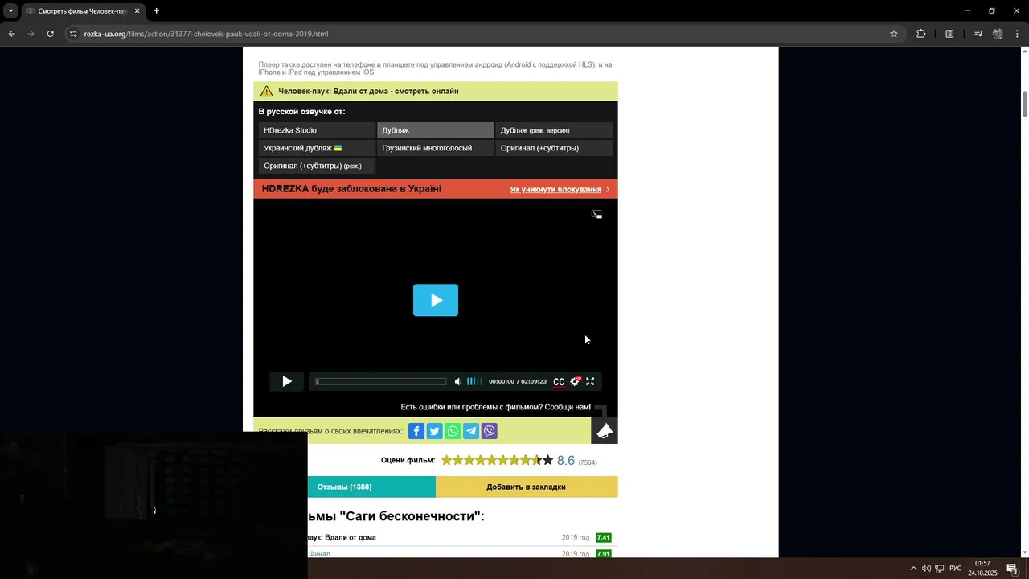
Task: Bookmark this page with star icon
Action: (x=893, y=34)
